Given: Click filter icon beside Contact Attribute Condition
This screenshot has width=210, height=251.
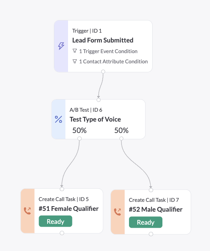Looking at the screenshot, I should click(75, 61).
